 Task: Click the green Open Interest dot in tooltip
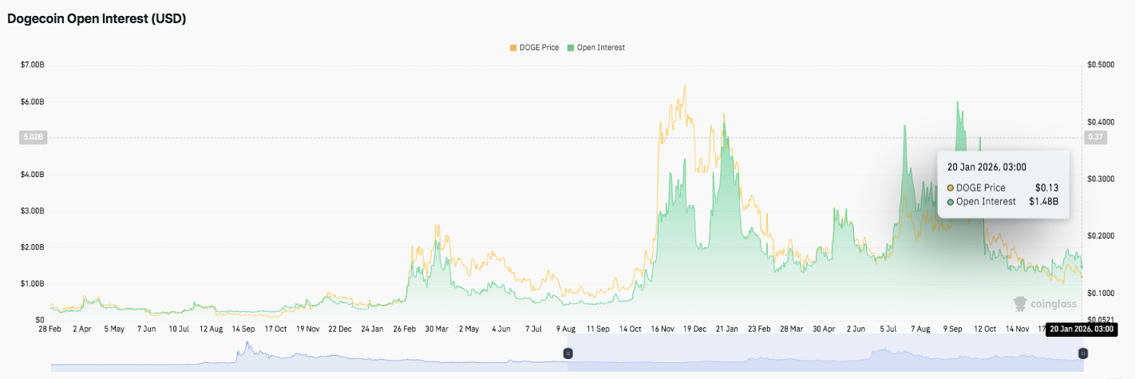(951, 202)
